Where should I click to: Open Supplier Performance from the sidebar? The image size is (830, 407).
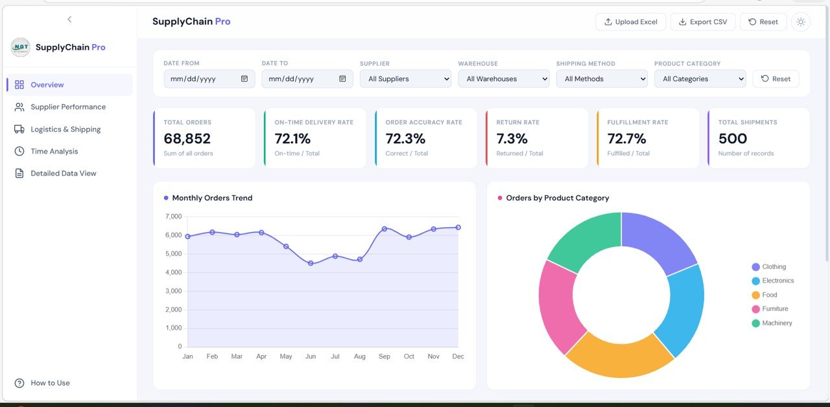(67, 106)
